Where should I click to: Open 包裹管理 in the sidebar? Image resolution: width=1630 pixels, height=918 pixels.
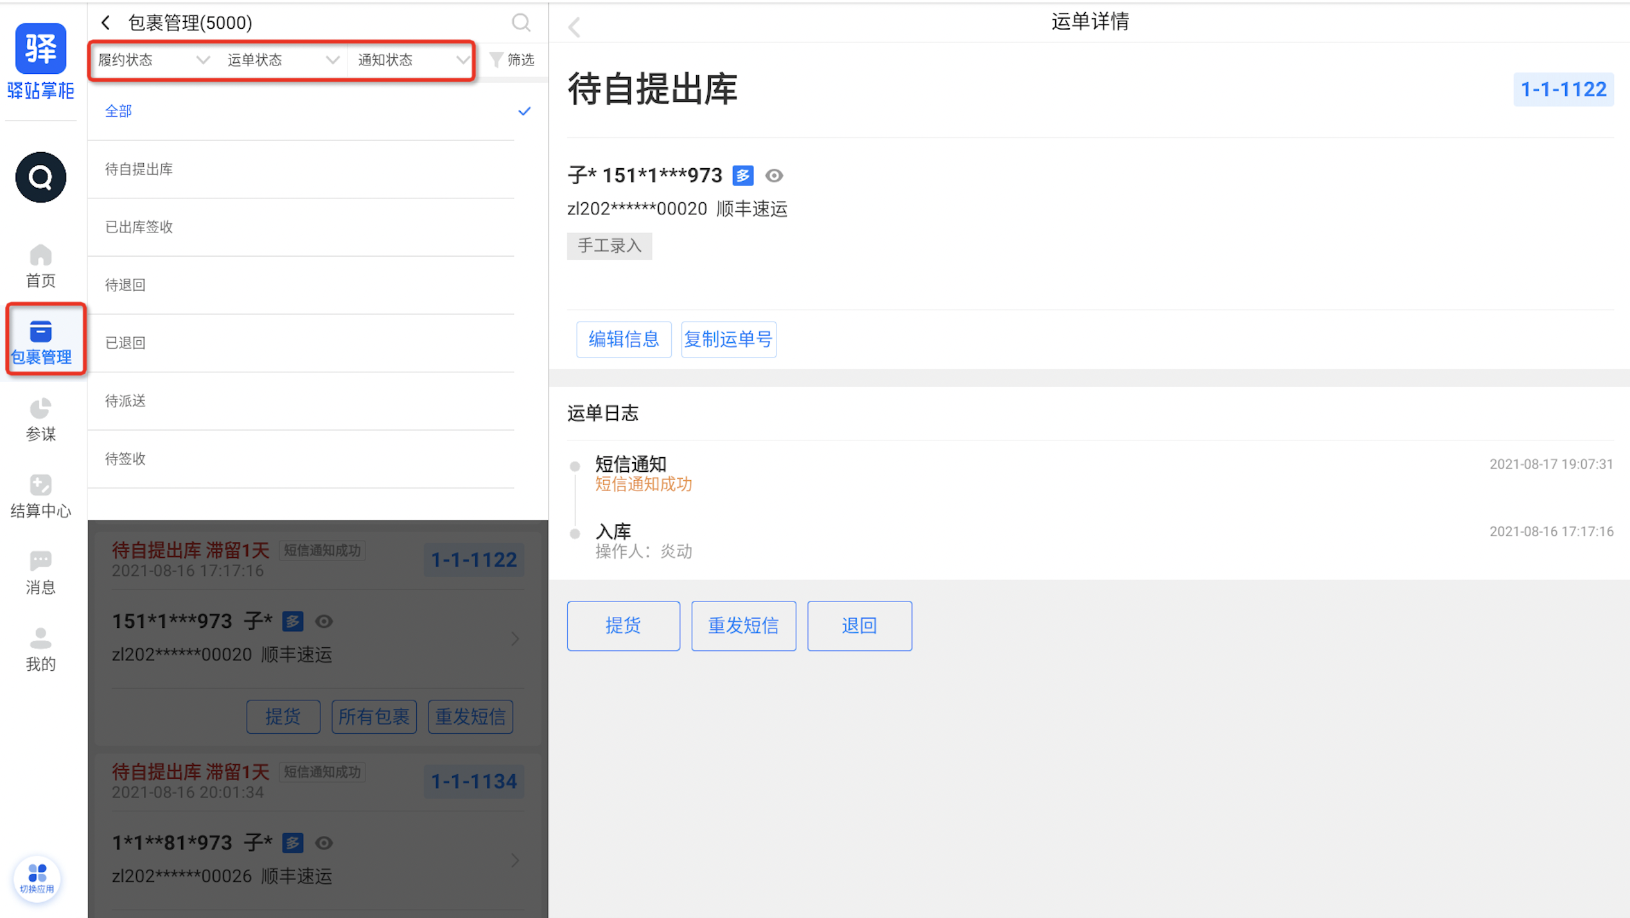40,342
